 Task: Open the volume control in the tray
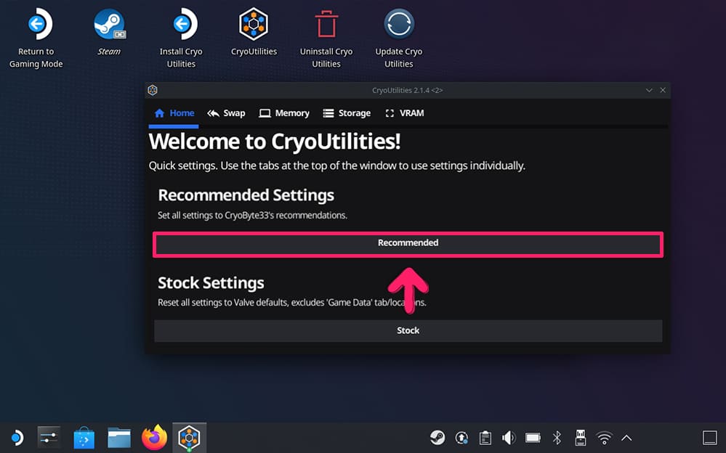(x=509, y=438)
